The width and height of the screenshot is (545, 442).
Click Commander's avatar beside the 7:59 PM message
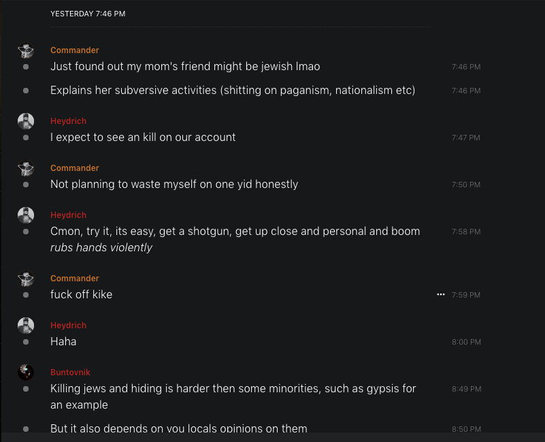(x=26, y=279)
